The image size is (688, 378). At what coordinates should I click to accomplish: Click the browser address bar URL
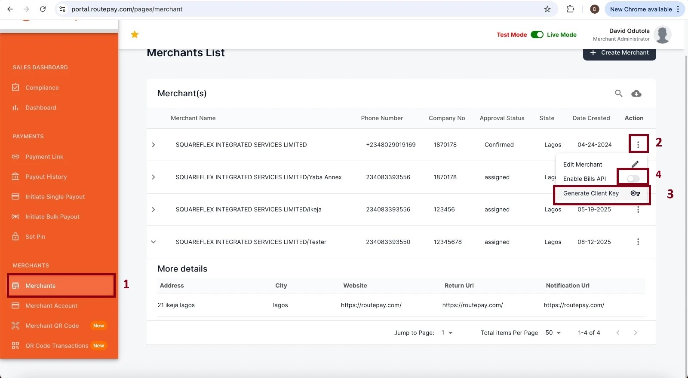click(127, 9)
